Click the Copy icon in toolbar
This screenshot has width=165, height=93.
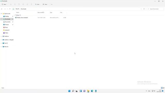click(15, 4)
